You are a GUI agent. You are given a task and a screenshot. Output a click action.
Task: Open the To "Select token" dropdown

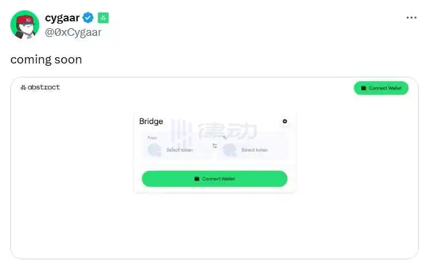254,150
